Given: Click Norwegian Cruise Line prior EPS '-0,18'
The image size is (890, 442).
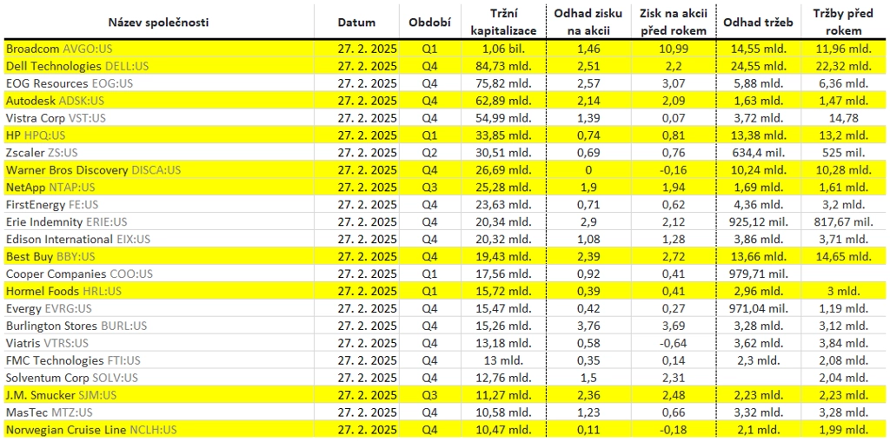Looking at the screenshot, I should coord(674,430).
